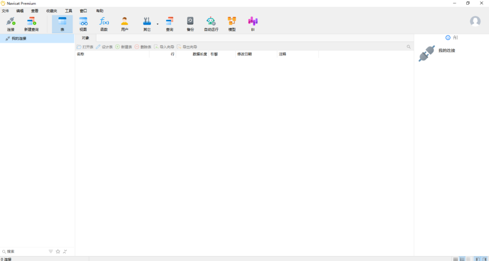
Task: Open the BI chart tool
Action: (x=253, y=23)
